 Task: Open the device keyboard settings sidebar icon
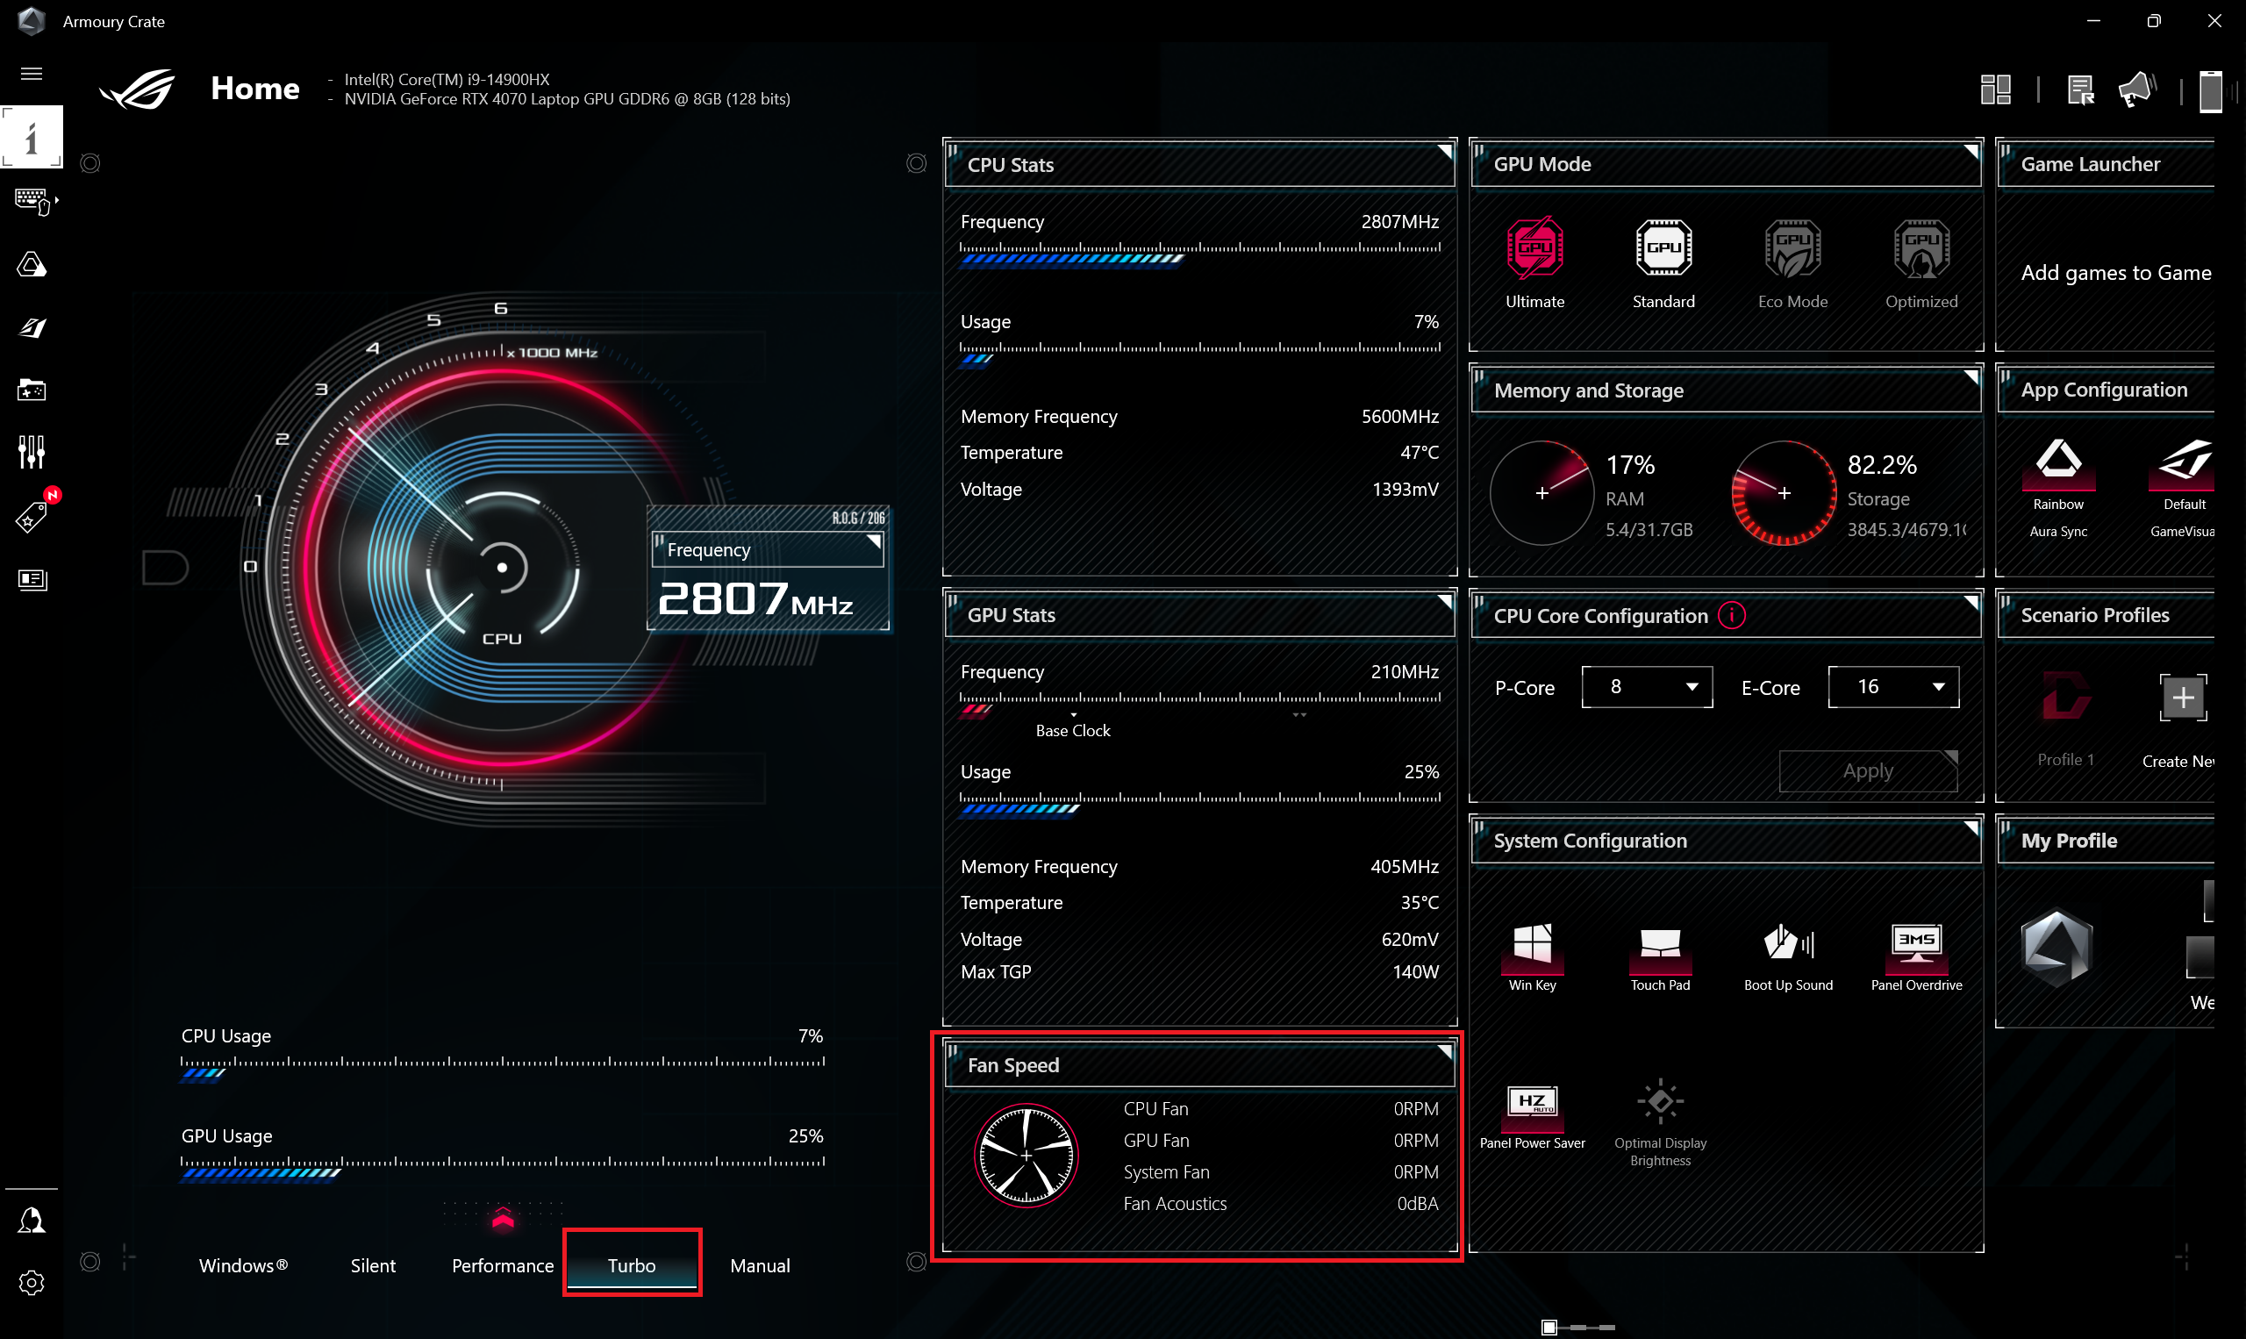32,199
